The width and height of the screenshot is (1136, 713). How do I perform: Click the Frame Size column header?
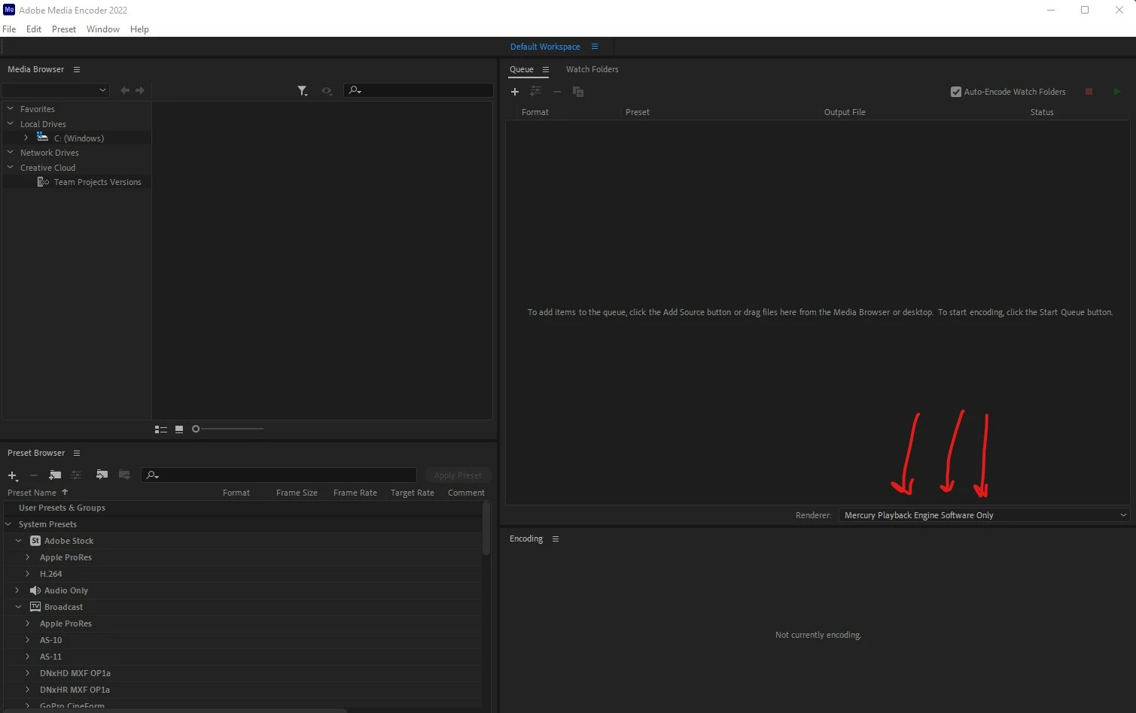[x=297, y=493]
